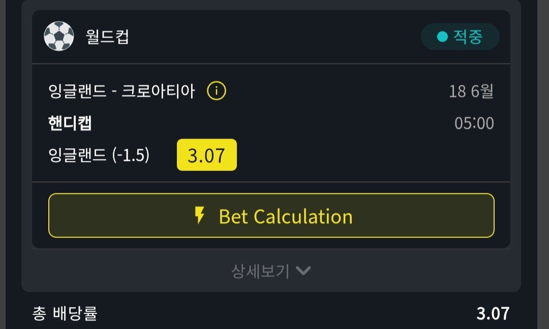Open the 잉글랜드 - 크로아티아 match title
The height and width of the screenshot is (329, 549).
pyautogui.click(x=121, y=91)
